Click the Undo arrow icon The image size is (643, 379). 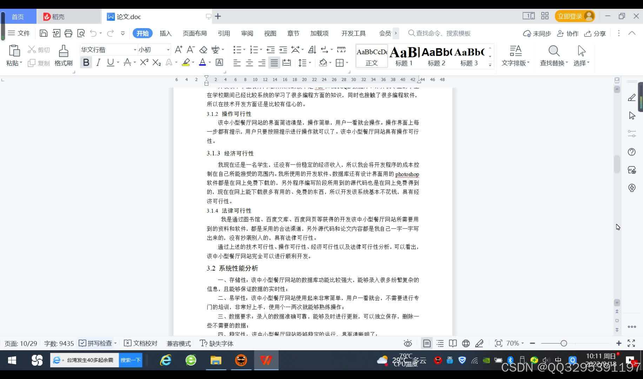point(93,33)
